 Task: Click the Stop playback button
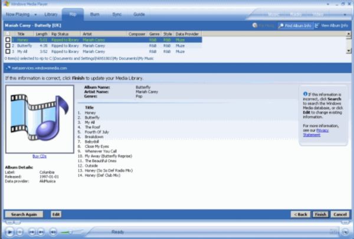(19, 232)
